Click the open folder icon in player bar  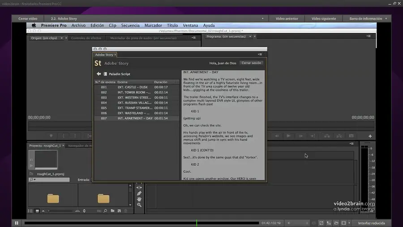tap(336, 223)
